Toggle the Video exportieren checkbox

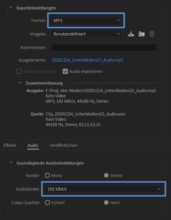[19, 71]
